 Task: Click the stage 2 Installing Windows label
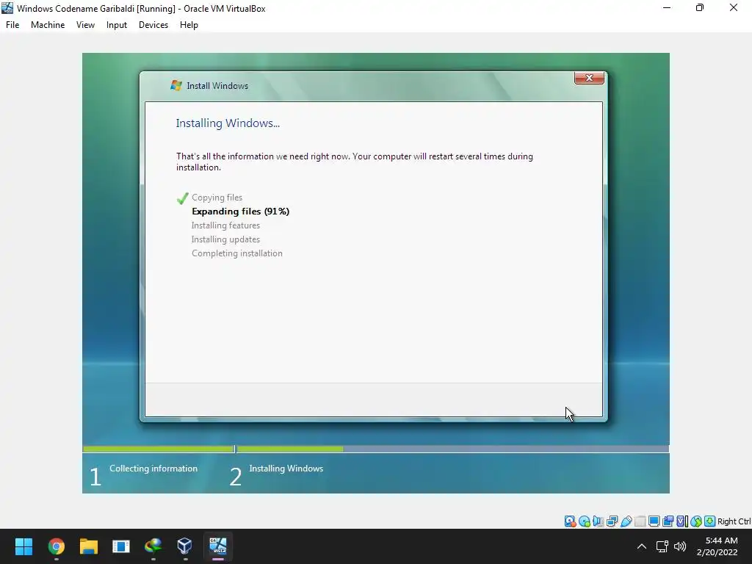286,469
